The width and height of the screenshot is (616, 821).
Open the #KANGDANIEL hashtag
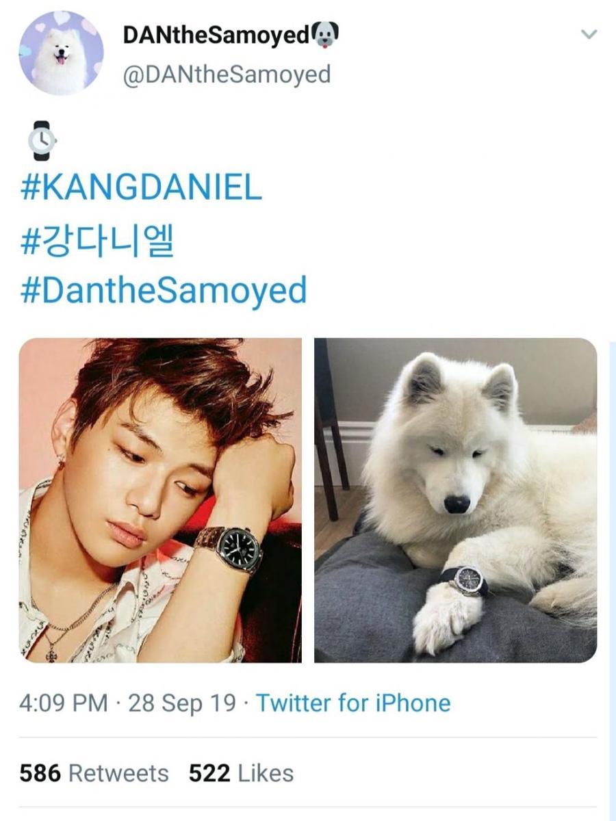[142, 189]
